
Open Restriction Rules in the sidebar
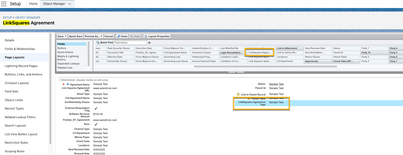pyautogui.click(x=16, y=143)
